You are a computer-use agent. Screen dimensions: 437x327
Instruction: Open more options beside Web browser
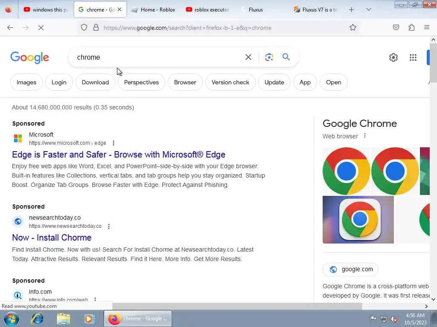365,136
